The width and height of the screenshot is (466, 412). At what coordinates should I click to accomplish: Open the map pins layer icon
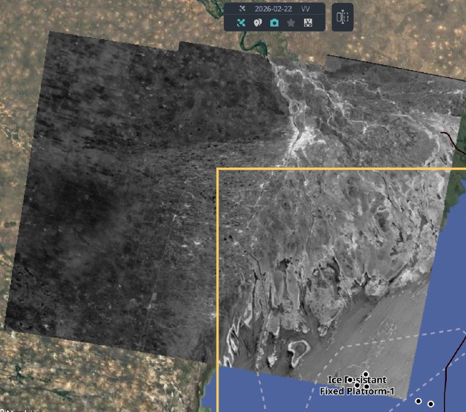pos(257,23)
